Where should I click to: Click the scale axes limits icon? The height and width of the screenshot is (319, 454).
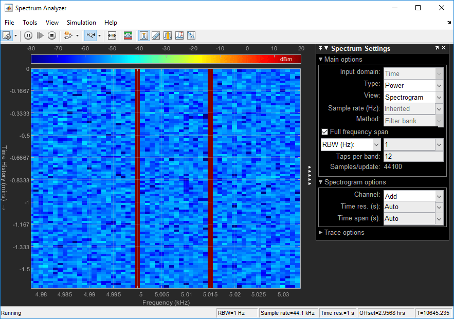pyautogui.click(x=112, y=35)
